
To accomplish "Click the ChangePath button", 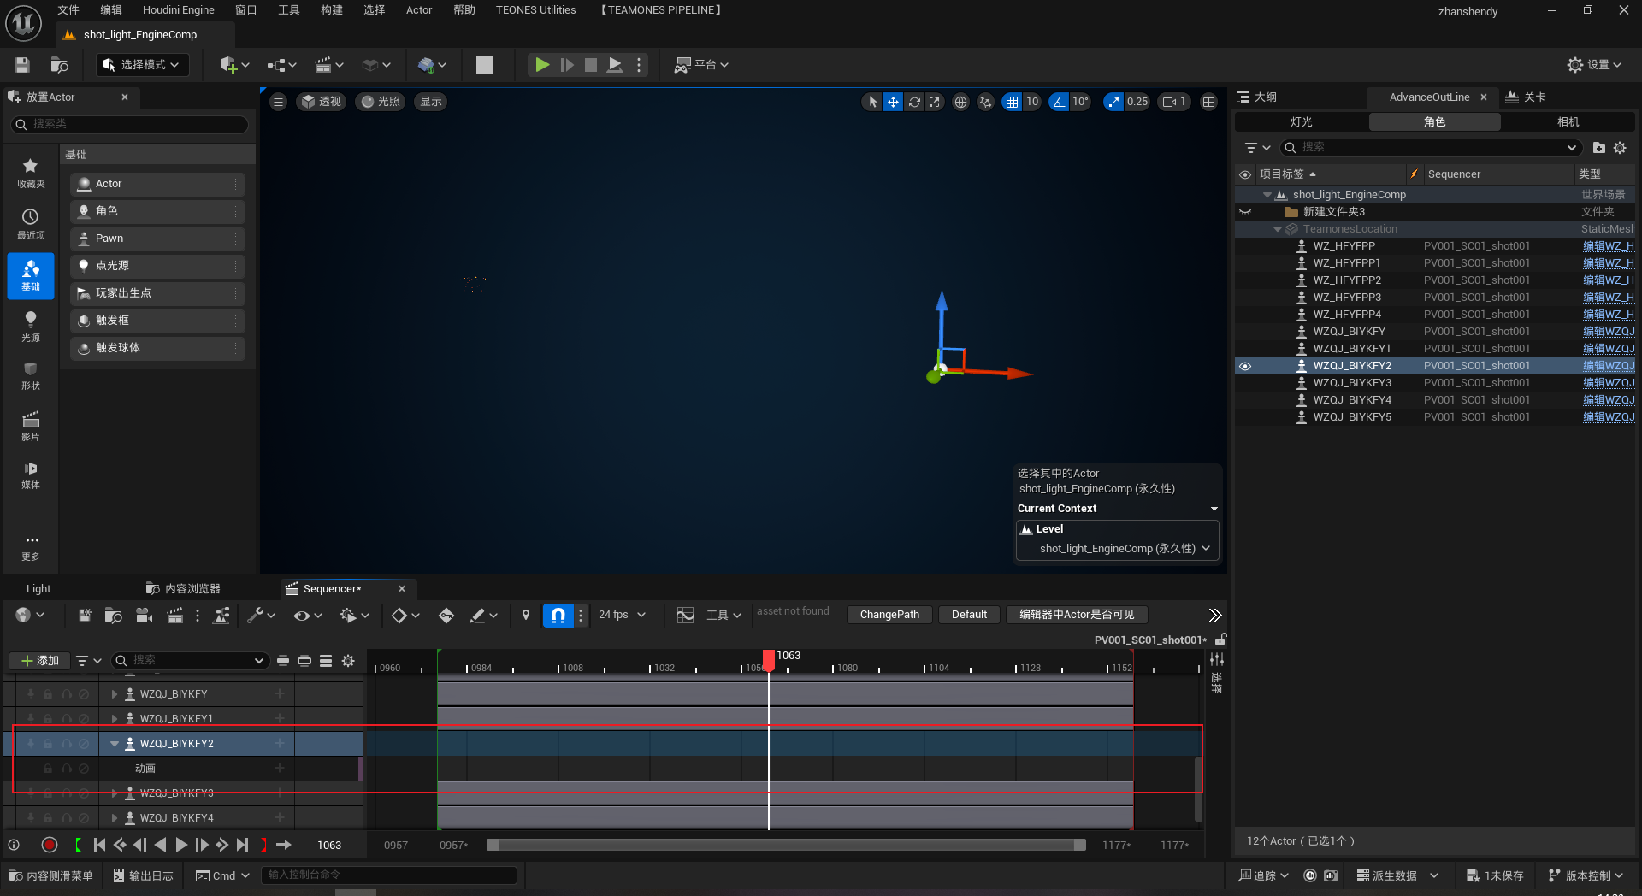I will tap(889, 615).
